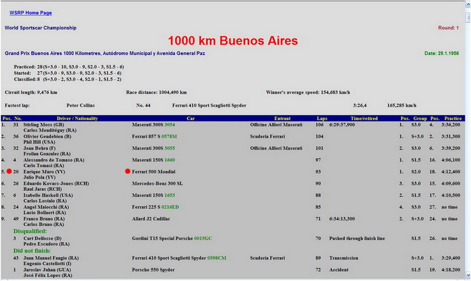Select driver 'Jaroslav Juhan (GUA)'
This screenshot has height=281, width=471.
[x=48, y=270]
